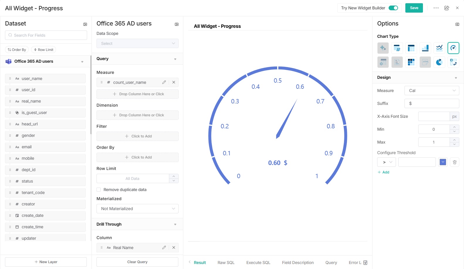This screenshot has height=269, width=464.
Task: Edit the count_user_name measure with pencil icon
Action: click(164, 82)
